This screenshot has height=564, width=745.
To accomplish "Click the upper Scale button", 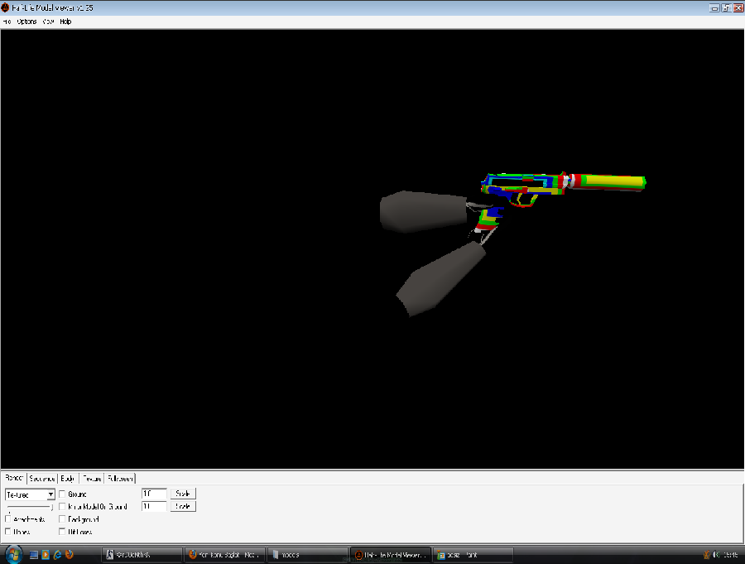I will (x=183, y=494).
